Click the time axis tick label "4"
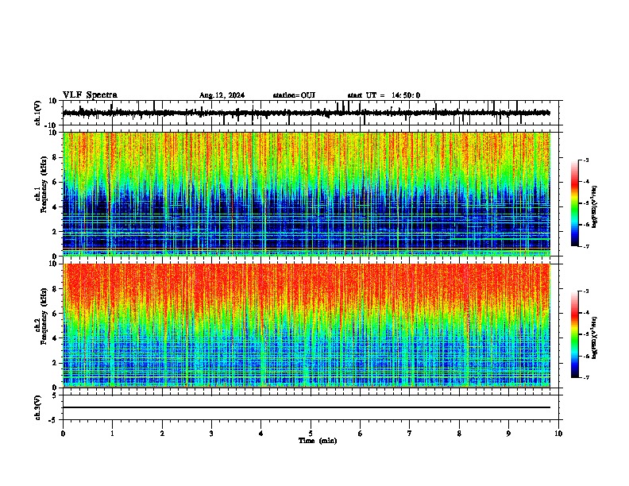This screenshot has height=486, width=629. [261, 434]
